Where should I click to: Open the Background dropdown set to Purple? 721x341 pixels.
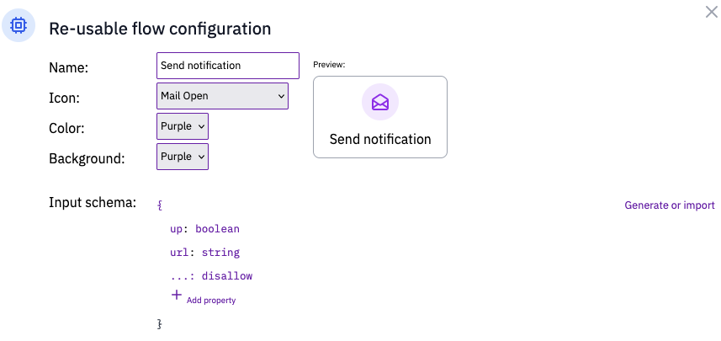tap(183, 157)
